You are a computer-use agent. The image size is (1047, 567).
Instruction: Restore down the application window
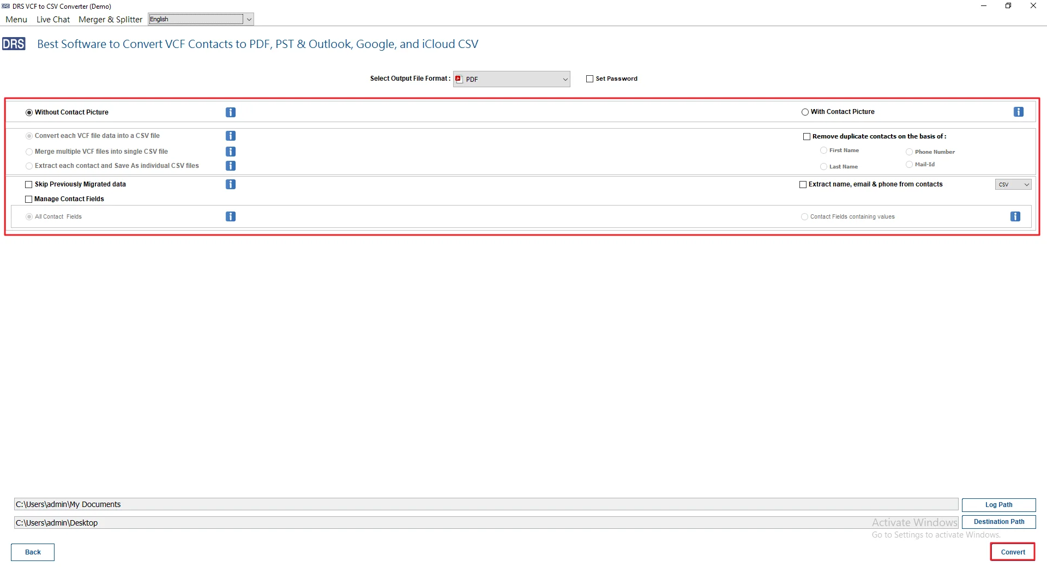[1008, 6]
